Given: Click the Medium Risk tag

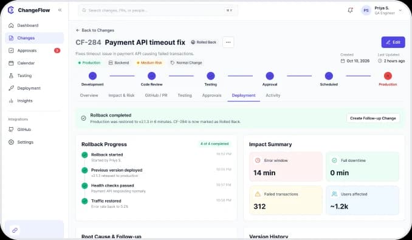Looking at the screenshot, I should [149, 63].
